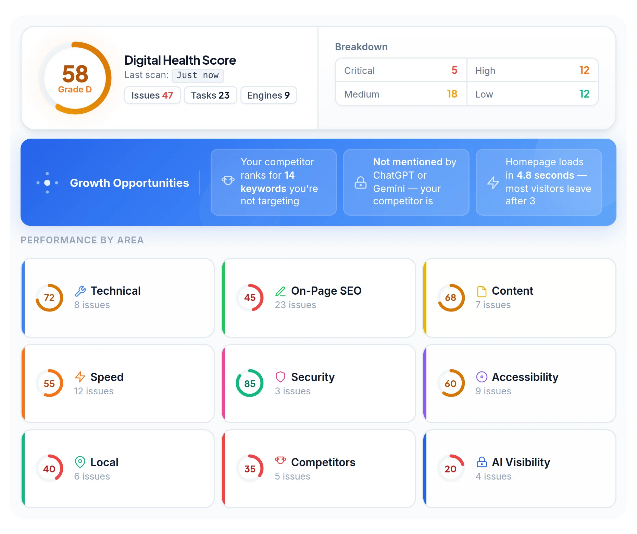Image resolution: width=637 pixels, height=534 pixels.
Task: Click the Competitors score ring showing 35
Action: [250, 469]
